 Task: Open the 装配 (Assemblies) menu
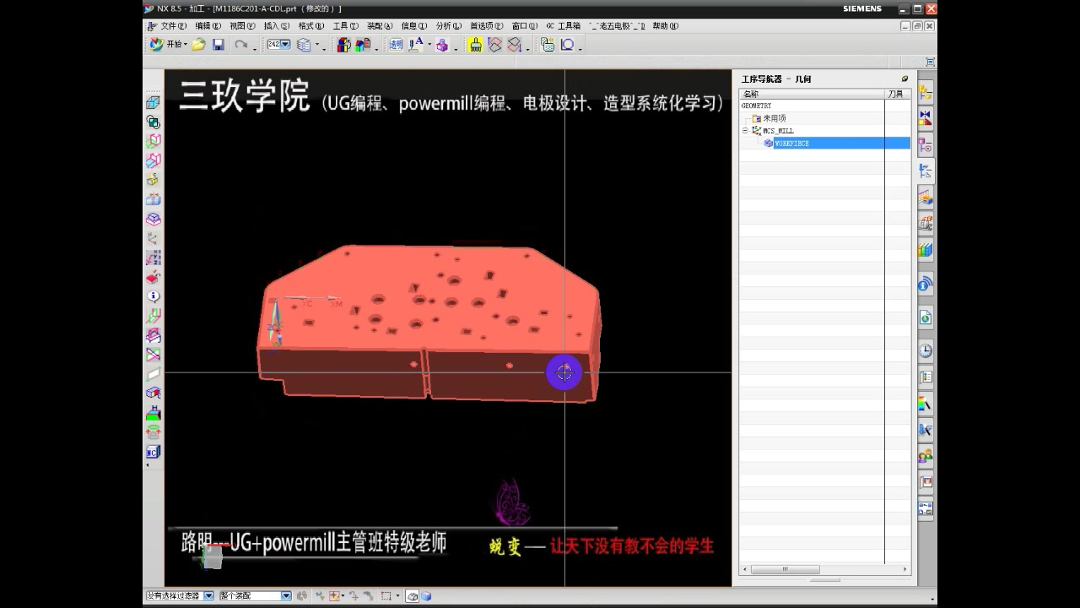(x=380, y=26)
